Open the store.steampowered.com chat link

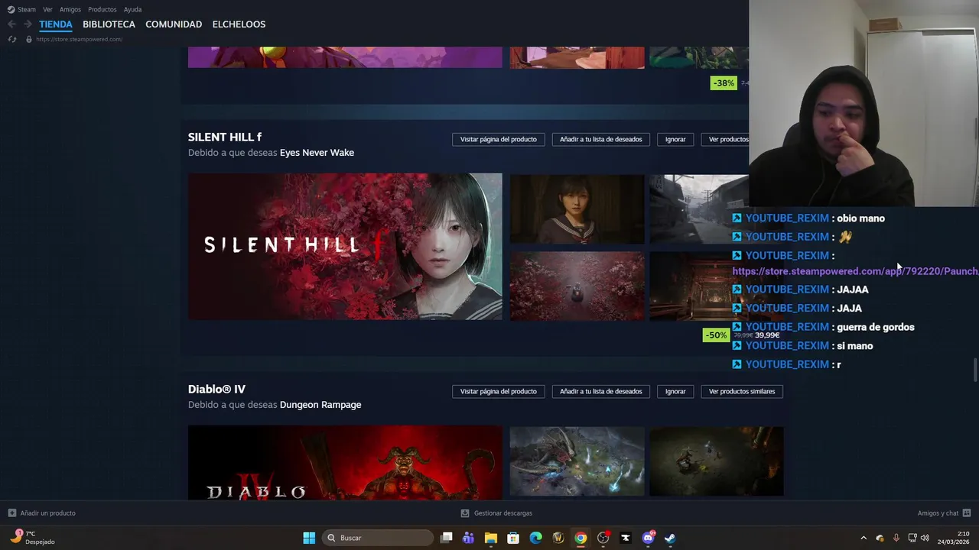tap(855, 271)
